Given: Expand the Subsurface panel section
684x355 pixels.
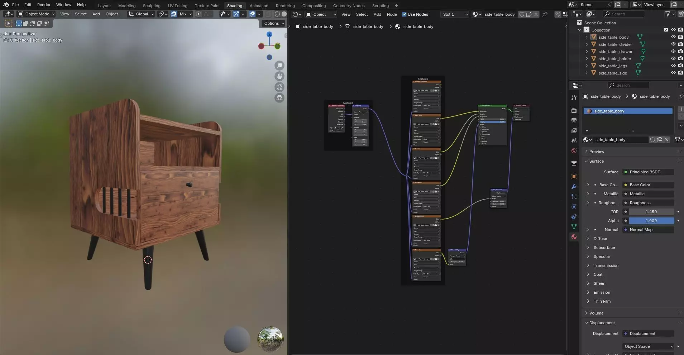Looking at the screenshot, I should (x=604, y=248).
